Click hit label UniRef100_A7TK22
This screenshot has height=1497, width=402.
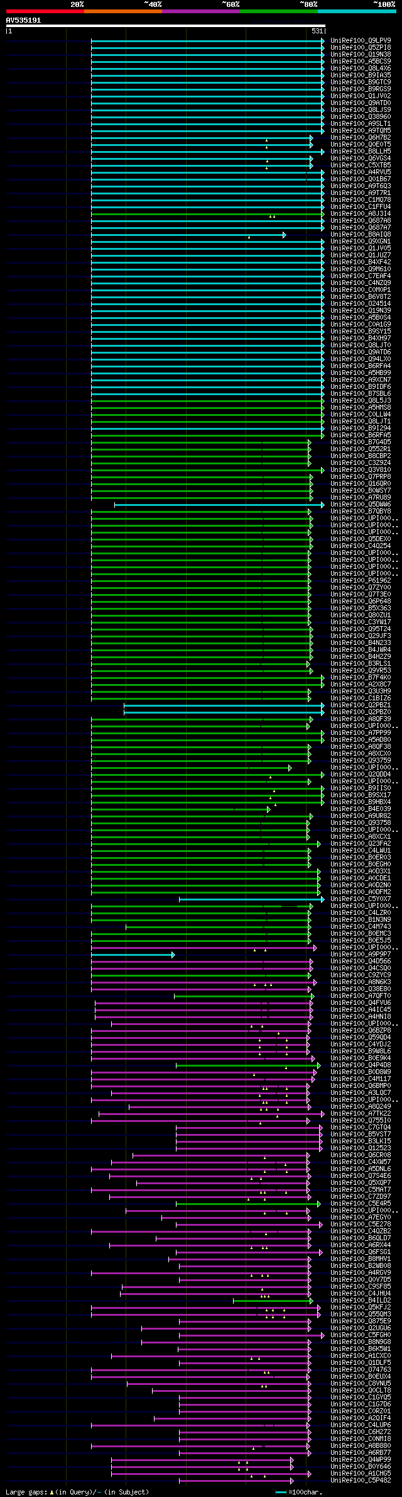tap(361, 1114)
